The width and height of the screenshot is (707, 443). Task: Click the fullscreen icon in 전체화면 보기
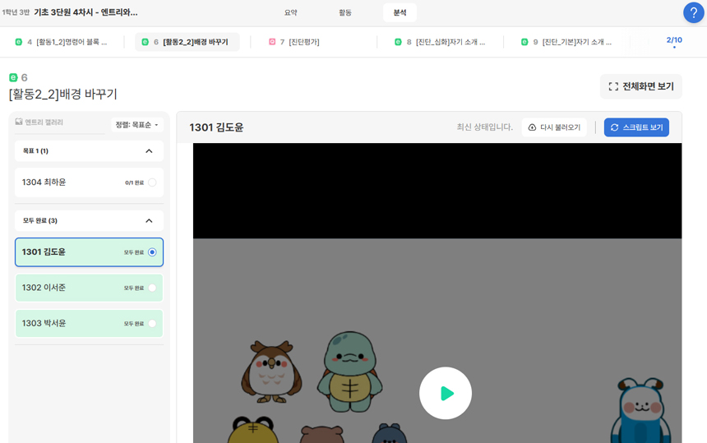613,86
